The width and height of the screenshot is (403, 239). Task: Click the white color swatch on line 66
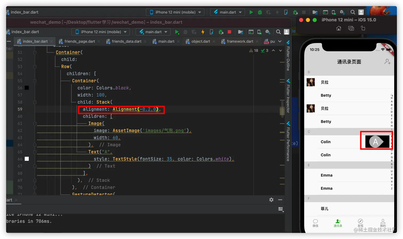click(x=27, y=159)
